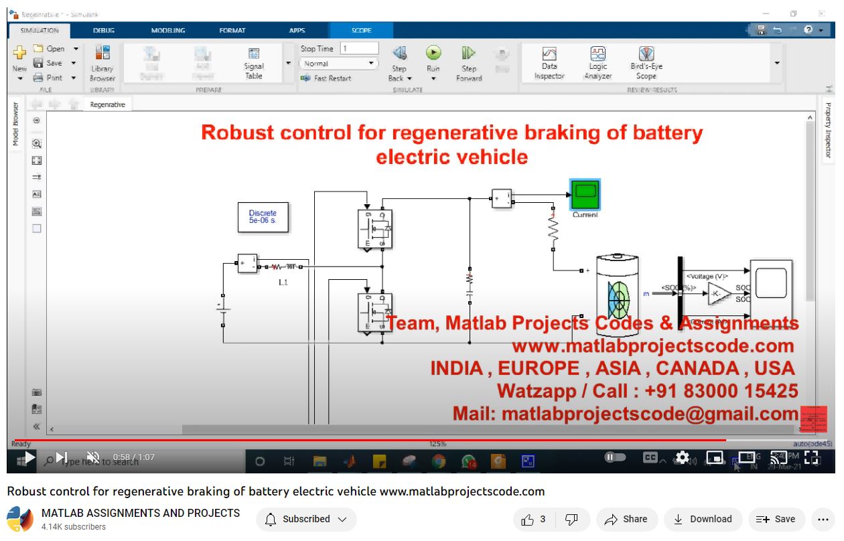Image resolution: width=844 pixels, height=541 pixels.
Task: Launch the Logic Analyzer
Action: pos(597,63)
